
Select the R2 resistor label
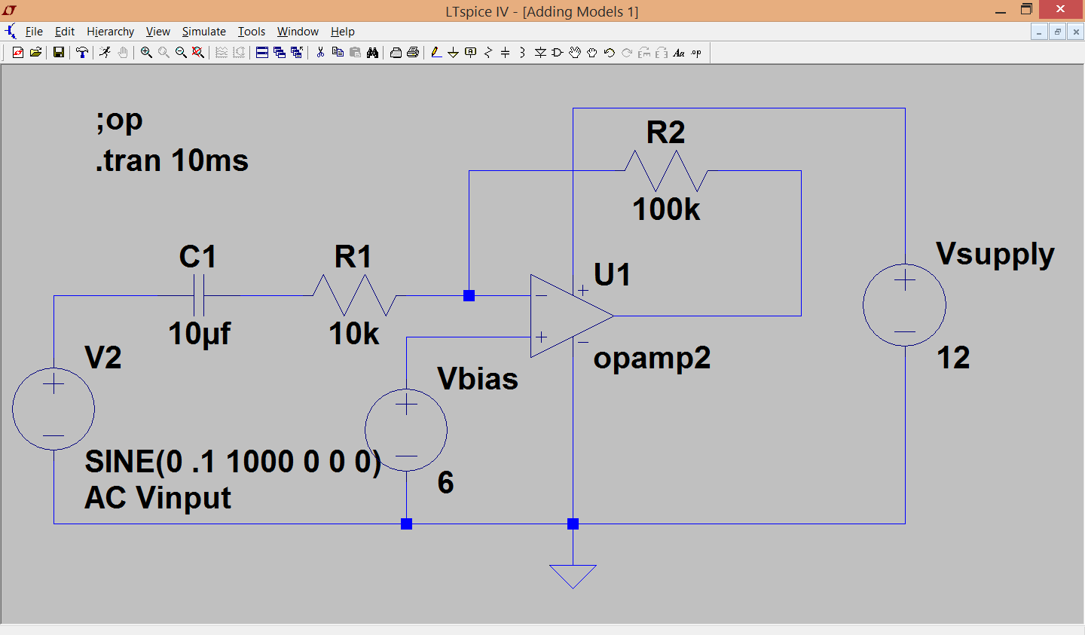[x=666, y=133]
